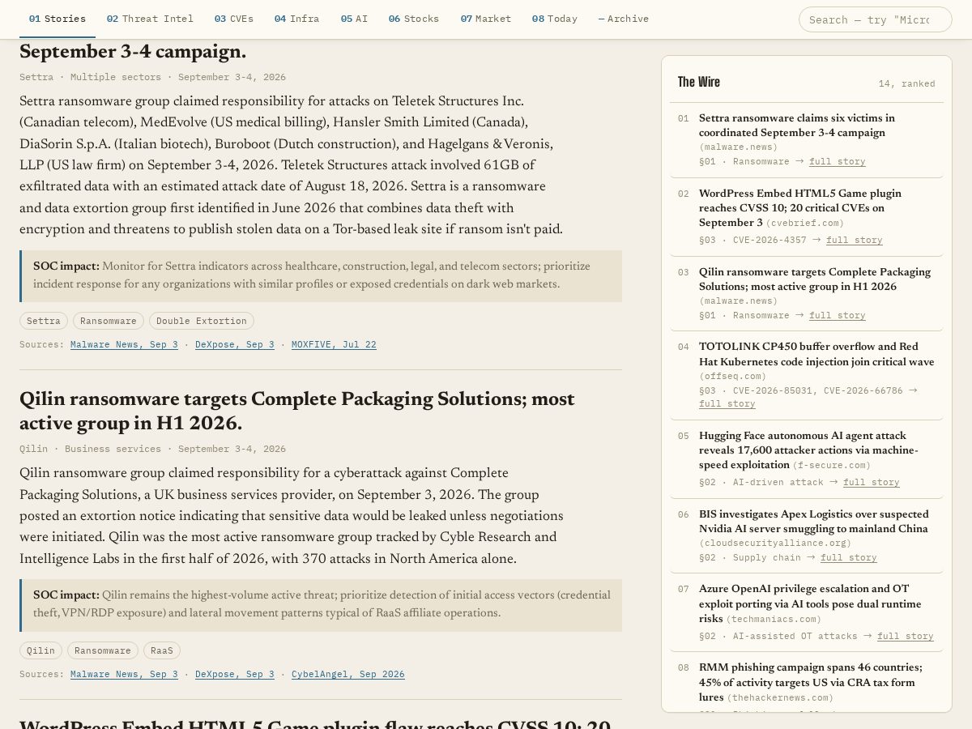Click the TOTOLINK CP450 buffer overflow headline
The height and width of the screenshot is (729, 972).
click(816, 354)
